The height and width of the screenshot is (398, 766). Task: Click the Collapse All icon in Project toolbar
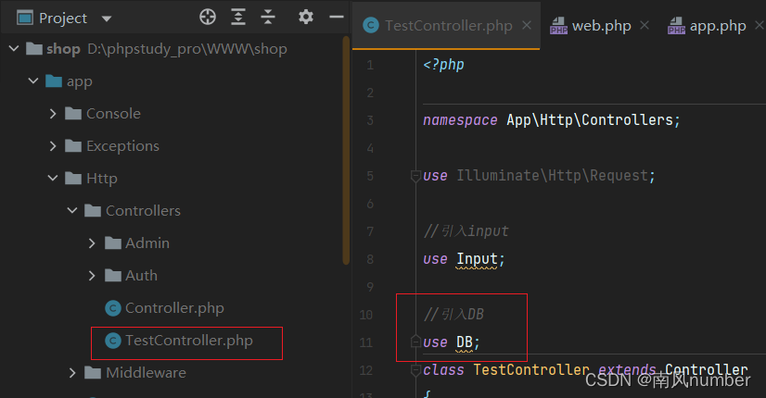[x=268, y=17]
